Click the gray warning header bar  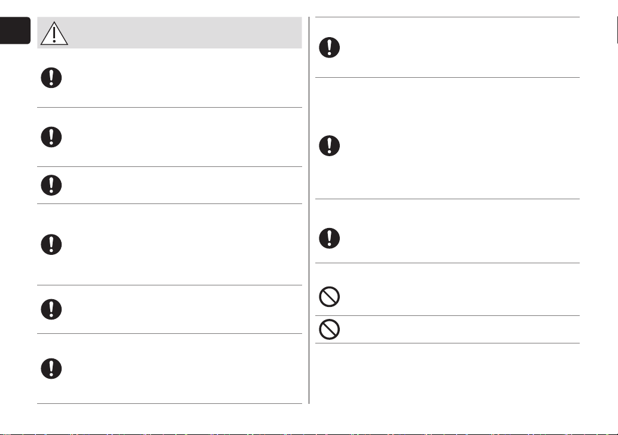[x=169, y=33]
